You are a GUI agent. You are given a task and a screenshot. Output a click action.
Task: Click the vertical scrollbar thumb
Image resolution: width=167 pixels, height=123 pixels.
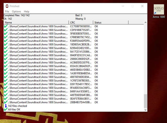pos(146,101)
